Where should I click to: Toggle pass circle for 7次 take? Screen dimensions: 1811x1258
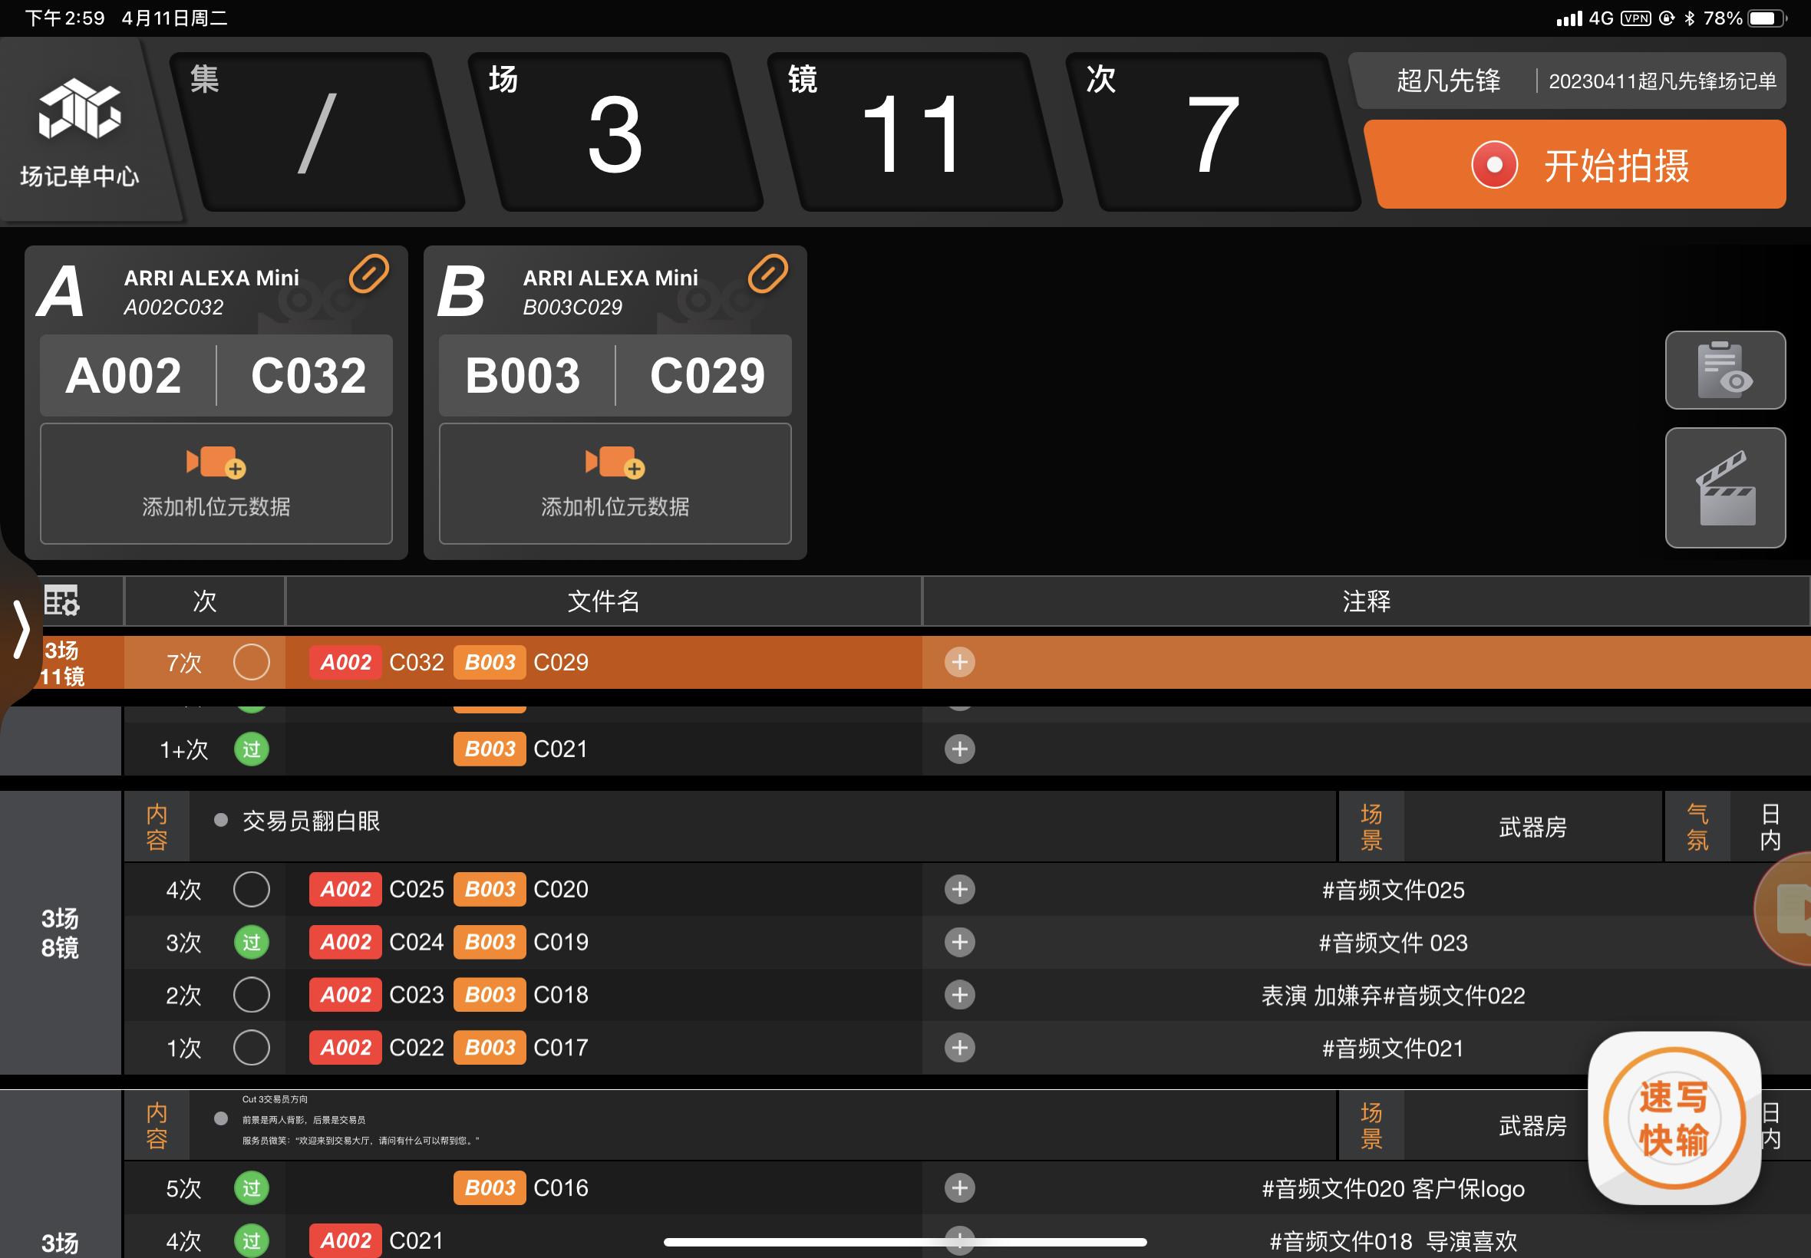[x=252, y=662]
